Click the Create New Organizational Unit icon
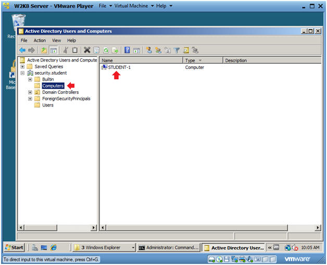 point(168,50)
